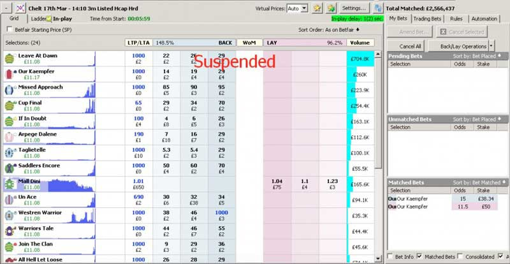Toggle the Bet Info checkbox
510x264 pixels.
[x=391, y=257]
